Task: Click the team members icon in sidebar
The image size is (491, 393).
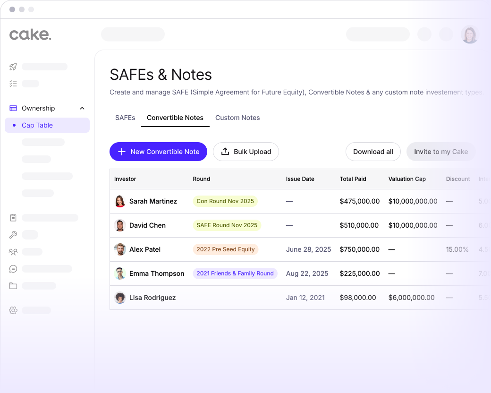Action: [13, 252]
